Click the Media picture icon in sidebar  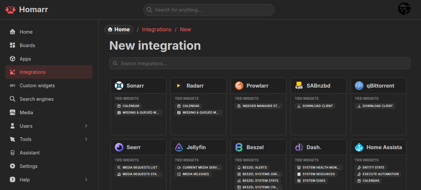12,112
